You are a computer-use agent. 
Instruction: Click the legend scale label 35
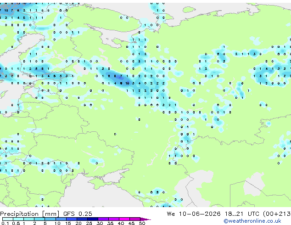(x=110, y=223)
